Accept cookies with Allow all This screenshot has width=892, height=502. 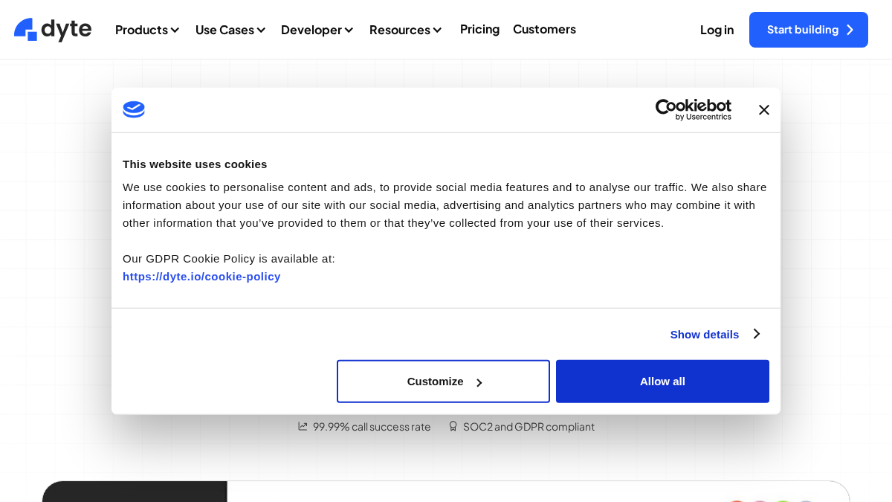[662, 382]
